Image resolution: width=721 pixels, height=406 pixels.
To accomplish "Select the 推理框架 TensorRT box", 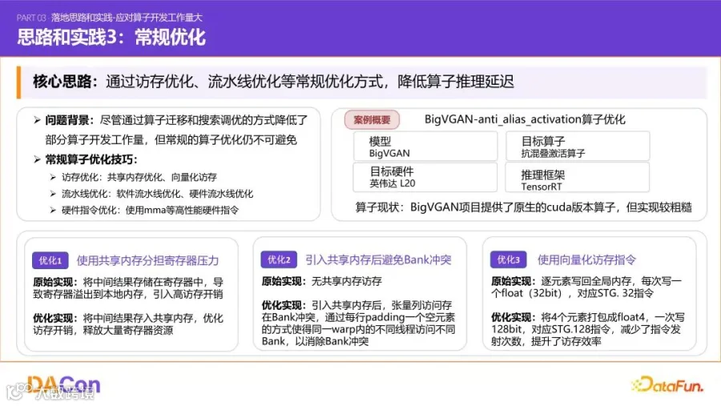I will [578, 177].
